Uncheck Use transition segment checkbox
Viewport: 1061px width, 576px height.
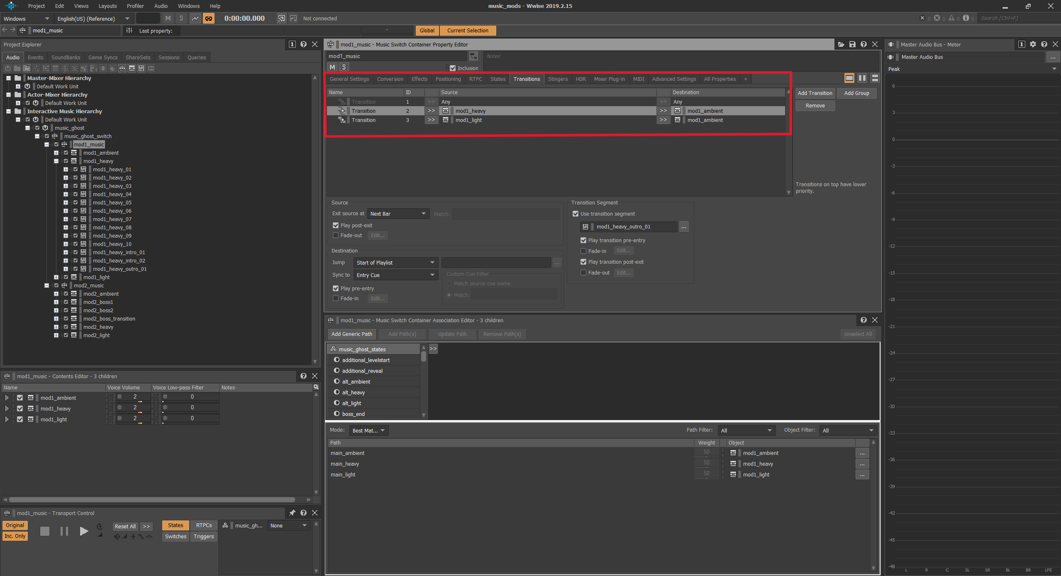576,214
